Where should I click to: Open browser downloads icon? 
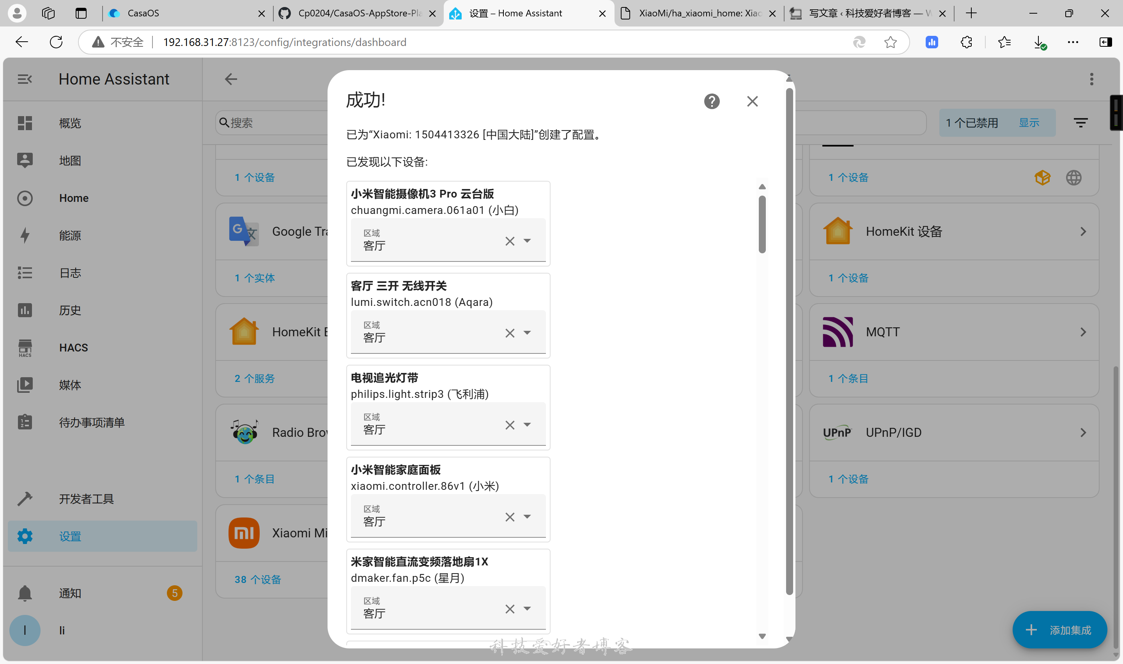pos(1039,42)
